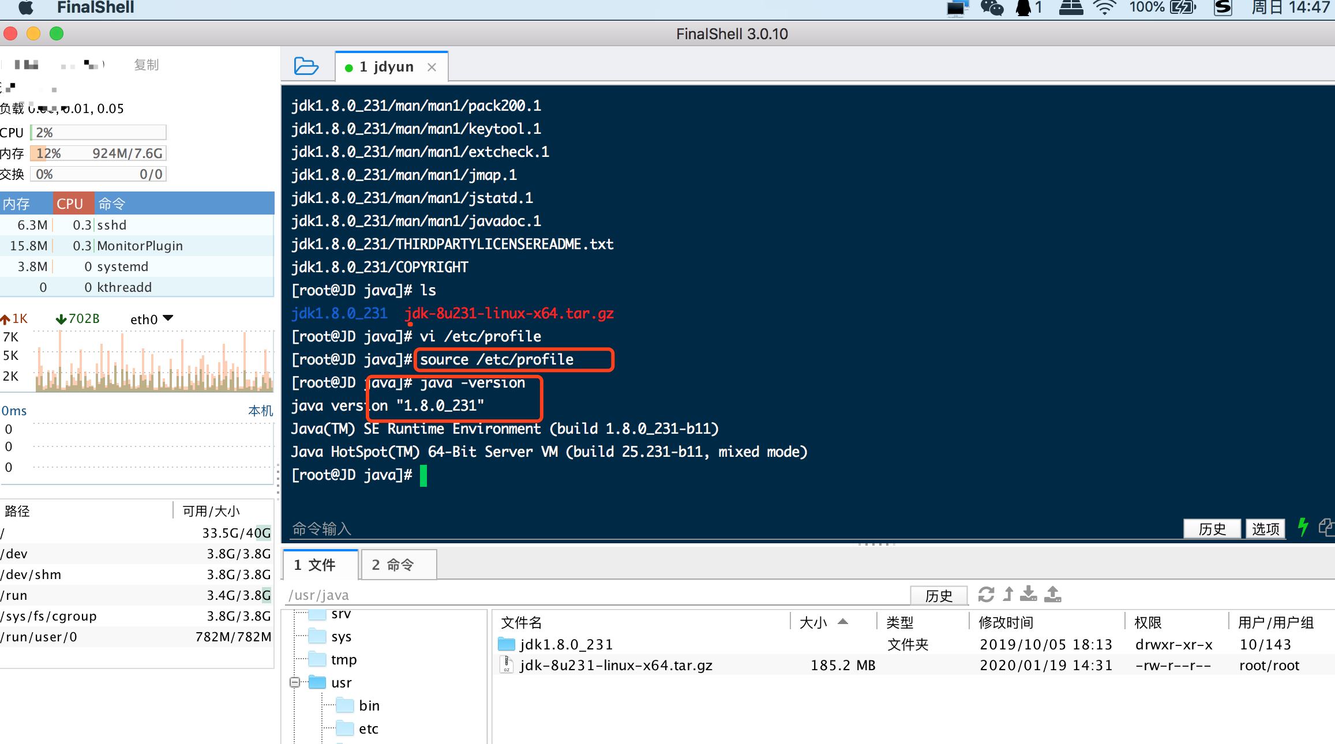
Task: Click the download file icon
Action: click(x=1029, y=595)
